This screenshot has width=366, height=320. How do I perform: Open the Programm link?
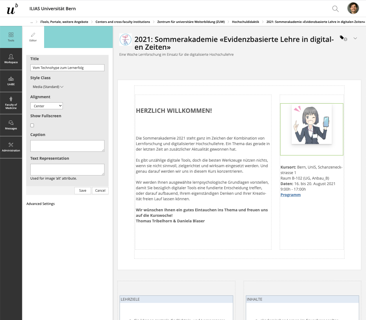point(290,195)
